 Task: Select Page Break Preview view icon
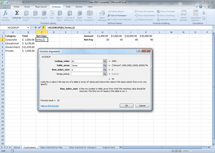[x=179, y=151]
